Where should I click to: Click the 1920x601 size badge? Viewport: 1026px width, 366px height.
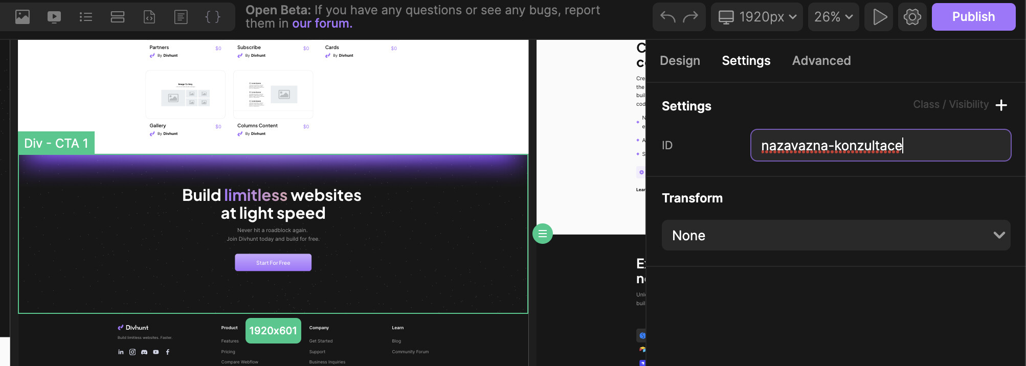coord(273,331)
